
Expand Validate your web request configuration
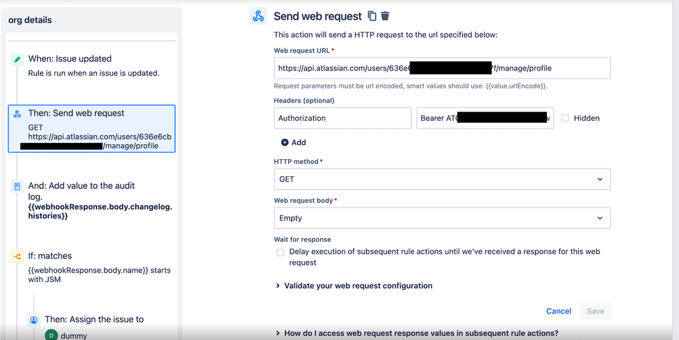pyautogui.click(x=354, y=286)
